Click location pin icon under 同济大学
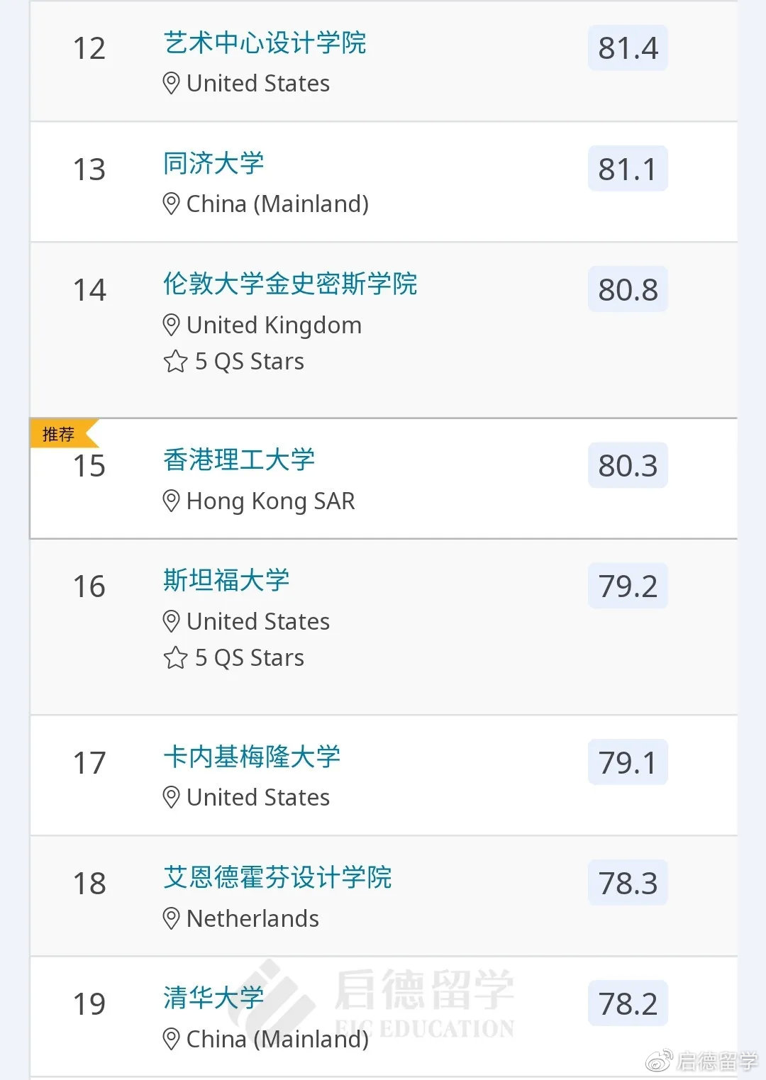 [171, 204]
